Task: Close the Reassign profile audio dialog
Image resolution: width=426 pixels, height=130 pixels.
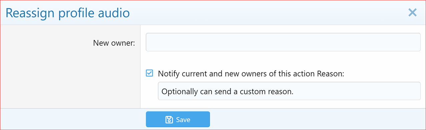Action: pos(412,13)
